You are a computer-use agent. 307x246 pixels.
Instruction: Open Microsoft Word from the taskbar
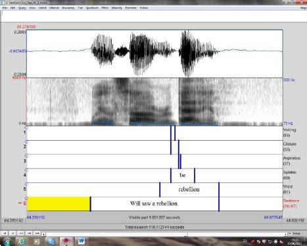point(81,241)
